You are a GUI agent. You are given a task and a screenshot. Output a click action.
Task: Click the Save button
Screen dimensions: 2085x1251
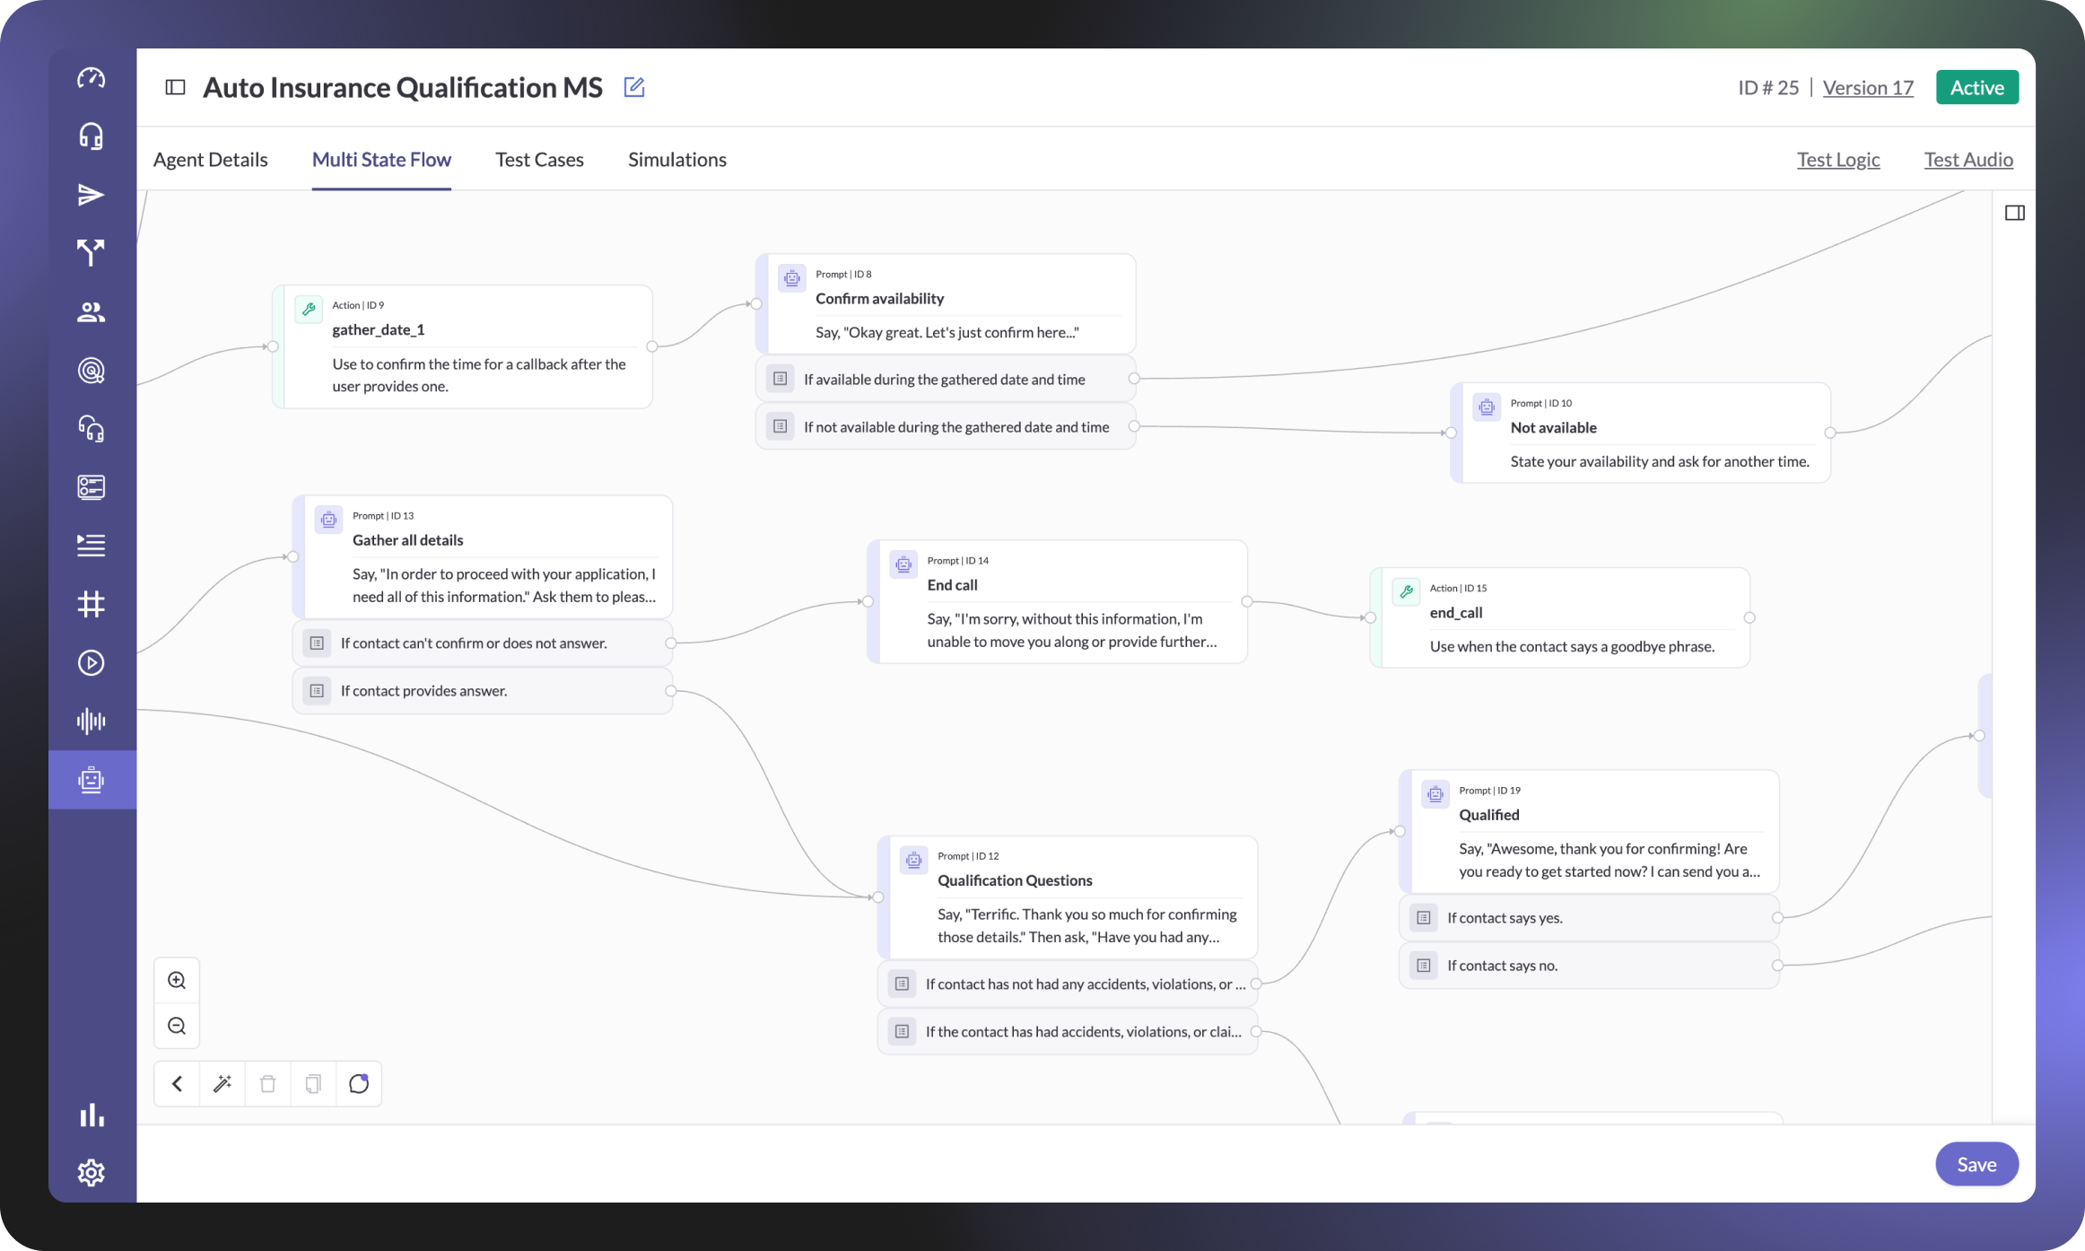[x=1976, y=1164]
